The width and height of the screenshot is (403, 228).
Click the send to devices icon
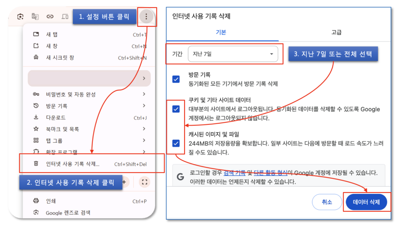click(65, 17)
